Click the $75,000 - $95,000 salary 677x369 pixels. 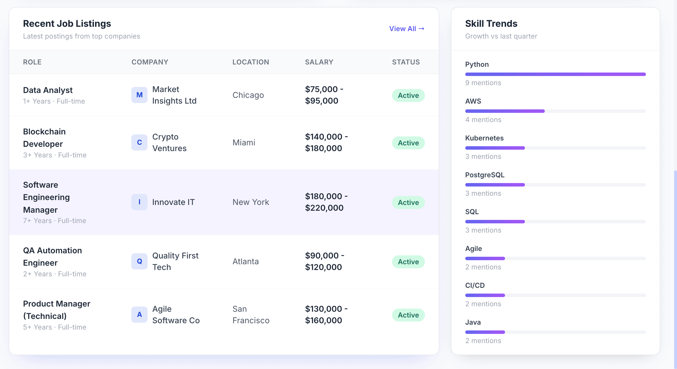(x=324, y=95)
